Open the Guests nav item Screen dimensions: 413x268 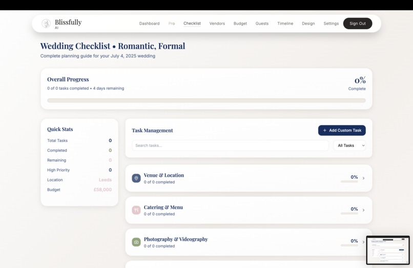262,24
